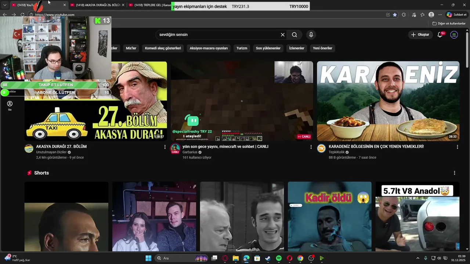470x264 pixels.
Task: Open the split screen apps icon in address bar
Action: click(x=388, y=15)
